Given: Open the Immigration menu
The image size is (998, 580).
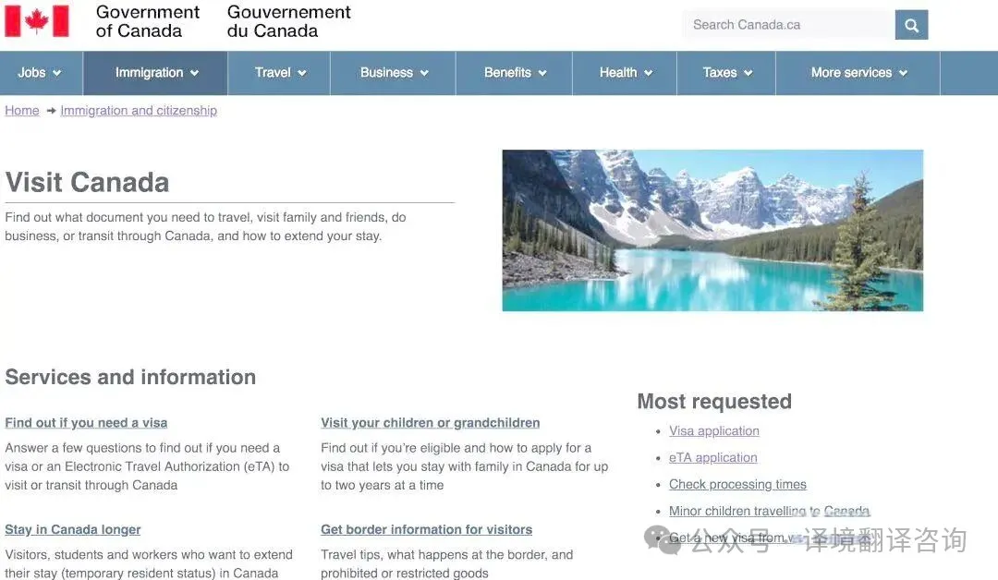Looking at the screenshot, I should (156, 73).
